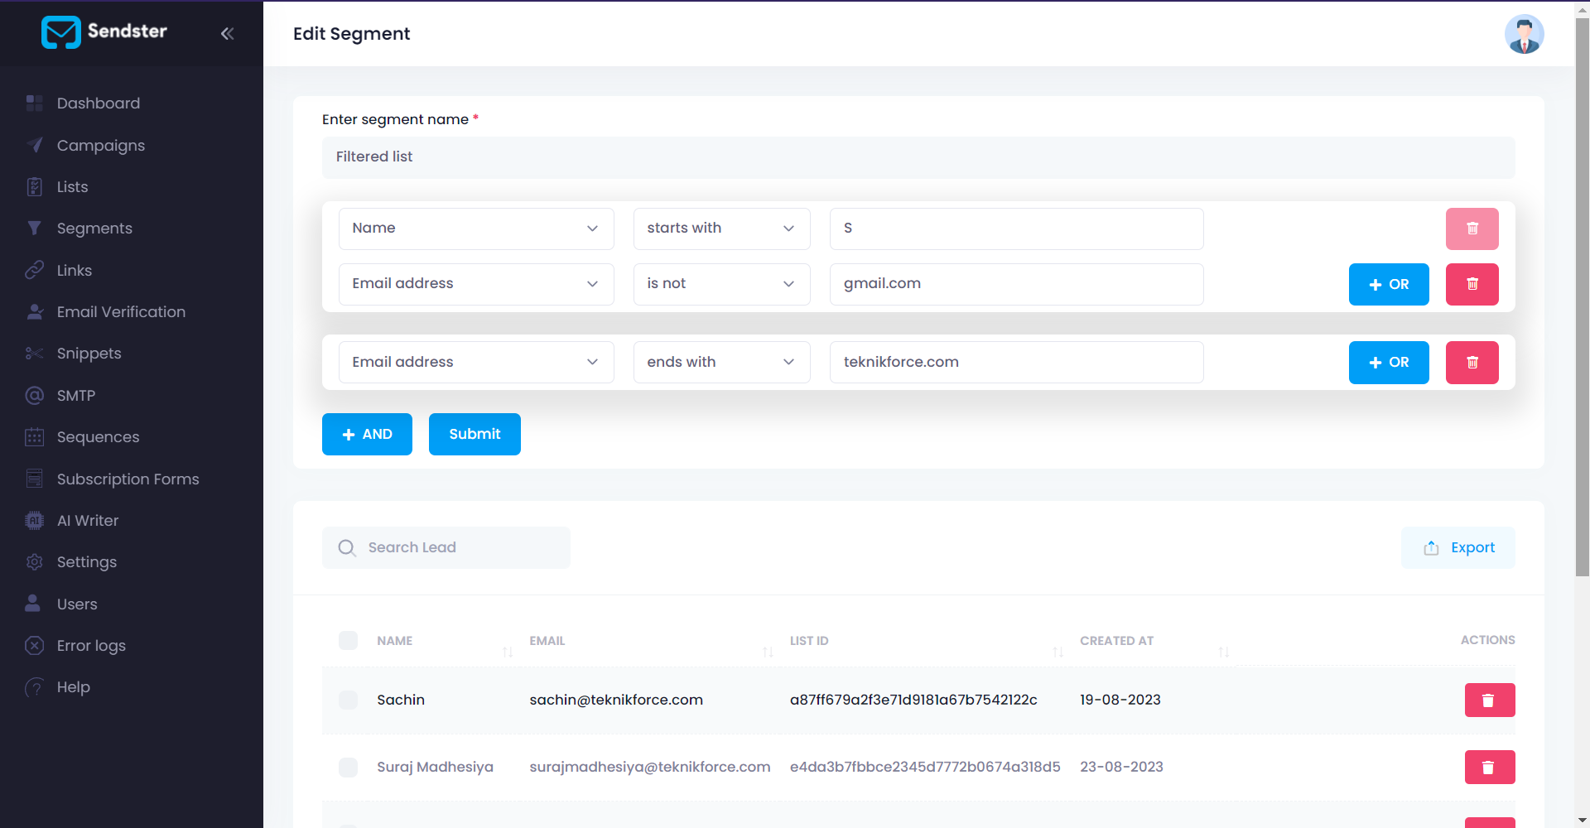Add a new AND condition group

point(367,435)
